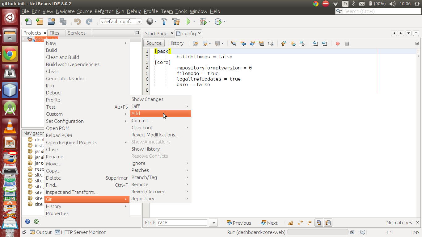Click the Search (Ctrl+I) box
This screenshot has width=422, height=237.
point(378,11)
